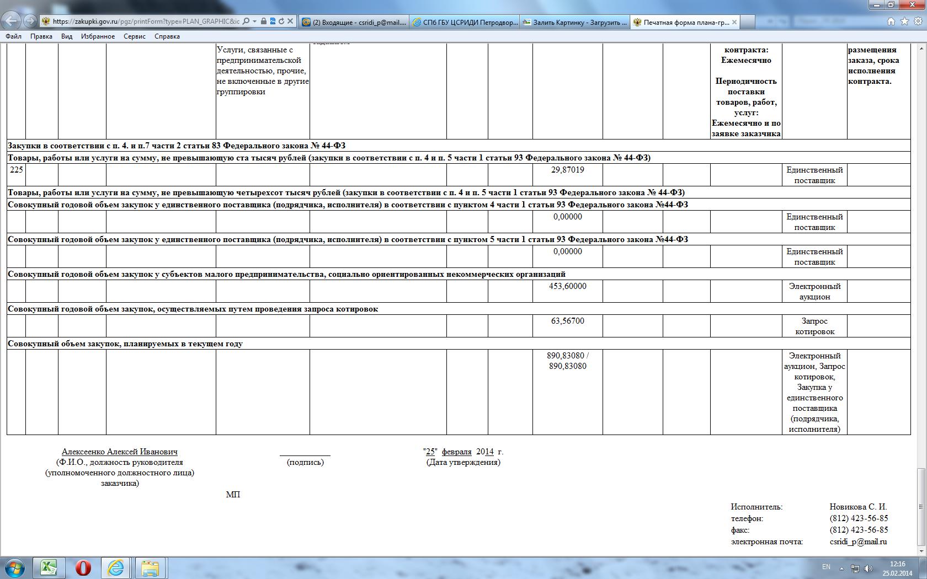The width and height of the screenshot is (927, 579).
Task: Click the телефон number (812) 423-56-85
Action: (859, 518)
